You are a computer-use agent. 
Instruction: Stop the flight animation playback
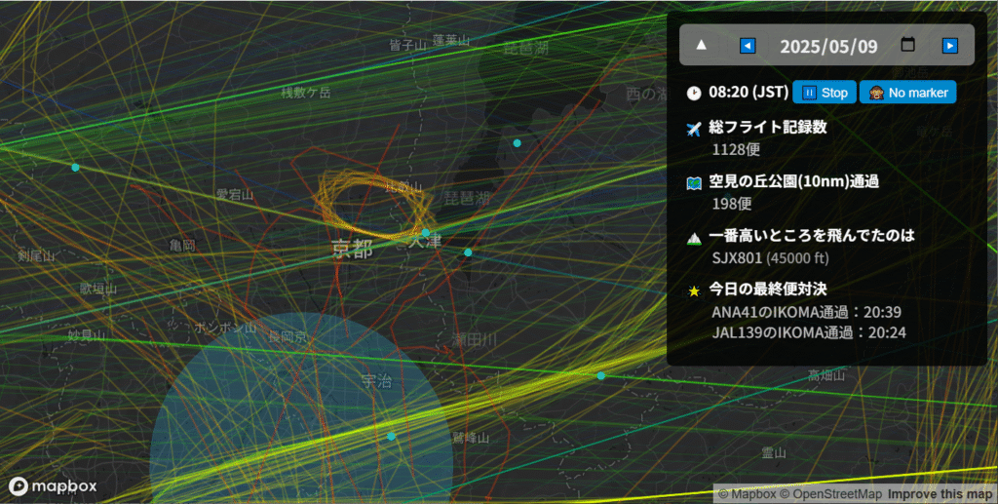coord(825,93)
